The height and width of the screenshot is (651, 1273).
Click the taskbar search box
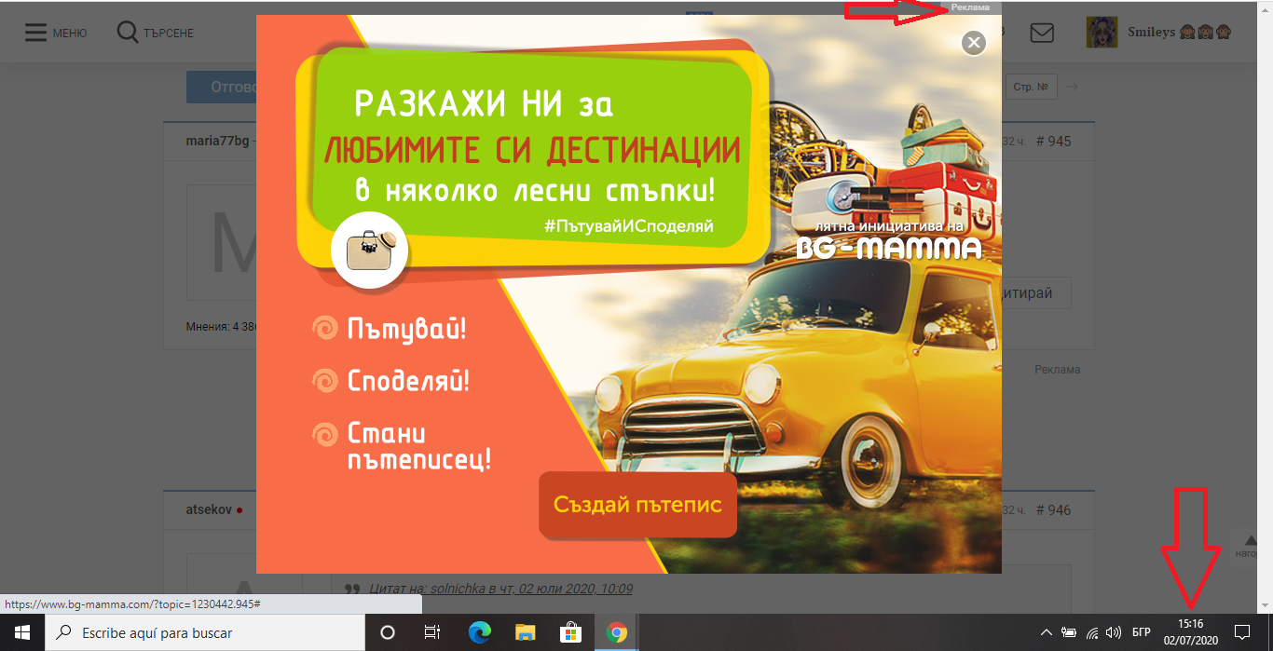click(x=205, y=632)
